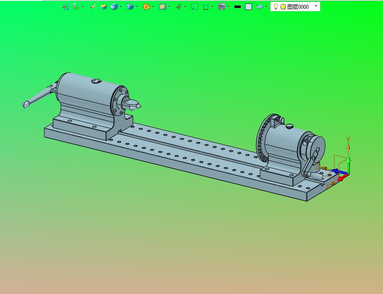Click the blue shaded cube display icon
This screenshot has width=383, height=294.
(x=114, y=7)
